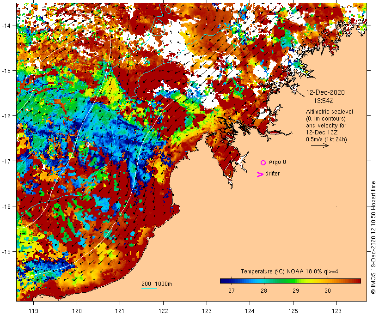379x314 pixels.
Task: Click the '13:54Z' time label
Action: point(324,101)
